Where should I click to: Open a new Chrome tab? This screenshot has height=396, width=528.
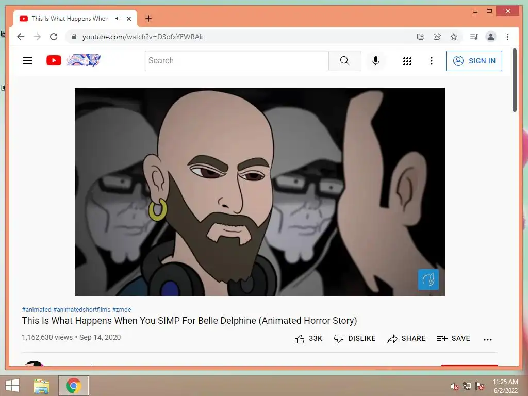(148, 19)
